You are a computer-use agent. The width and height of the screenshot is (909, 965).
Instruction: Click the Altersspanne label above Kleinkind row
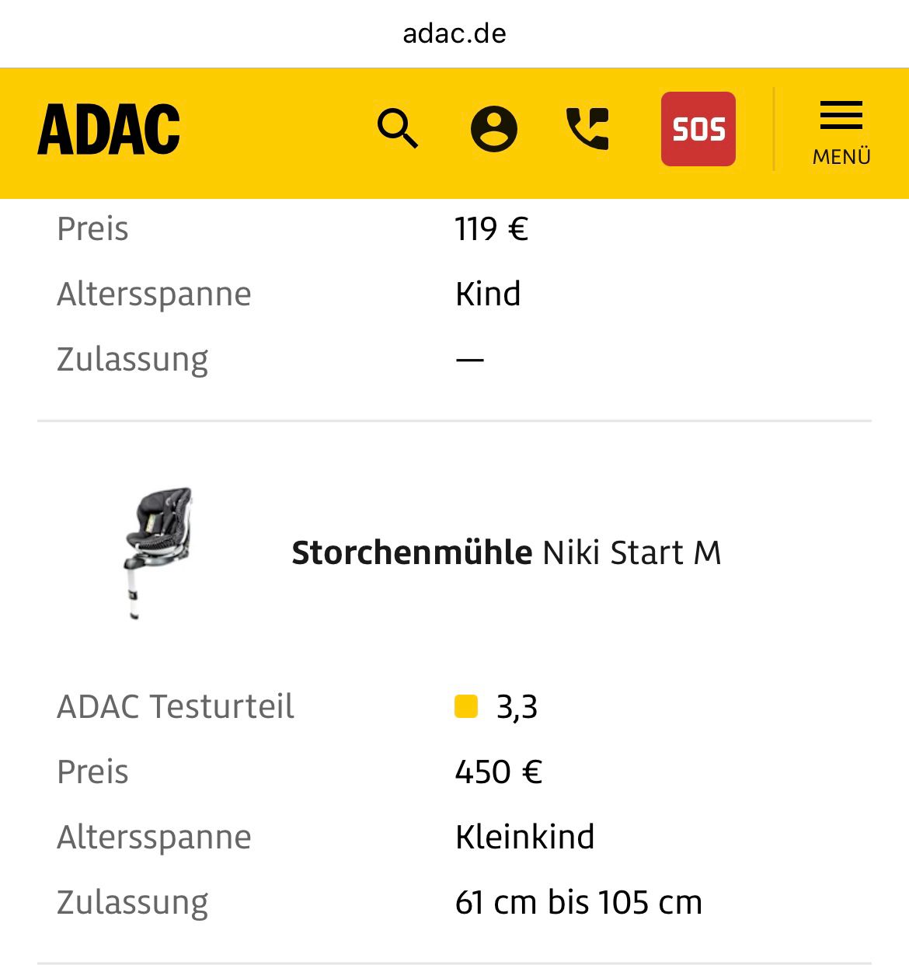154,838
